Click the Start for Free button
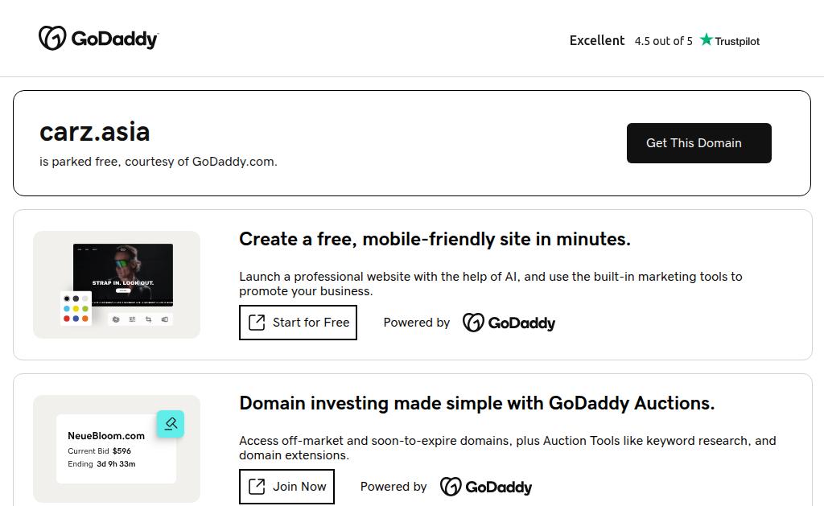The width and height of the screenshot is (824, 506). (298, 323)
